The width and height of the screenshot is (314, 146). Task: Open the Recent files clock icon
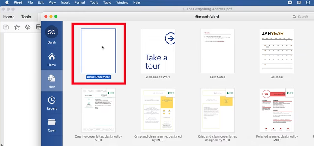click(52, 100)
